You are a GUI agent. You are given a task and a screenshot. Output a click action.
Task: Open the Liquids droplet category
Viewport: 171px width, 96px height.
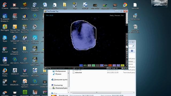pyautogui.click(x=127, y=49)
